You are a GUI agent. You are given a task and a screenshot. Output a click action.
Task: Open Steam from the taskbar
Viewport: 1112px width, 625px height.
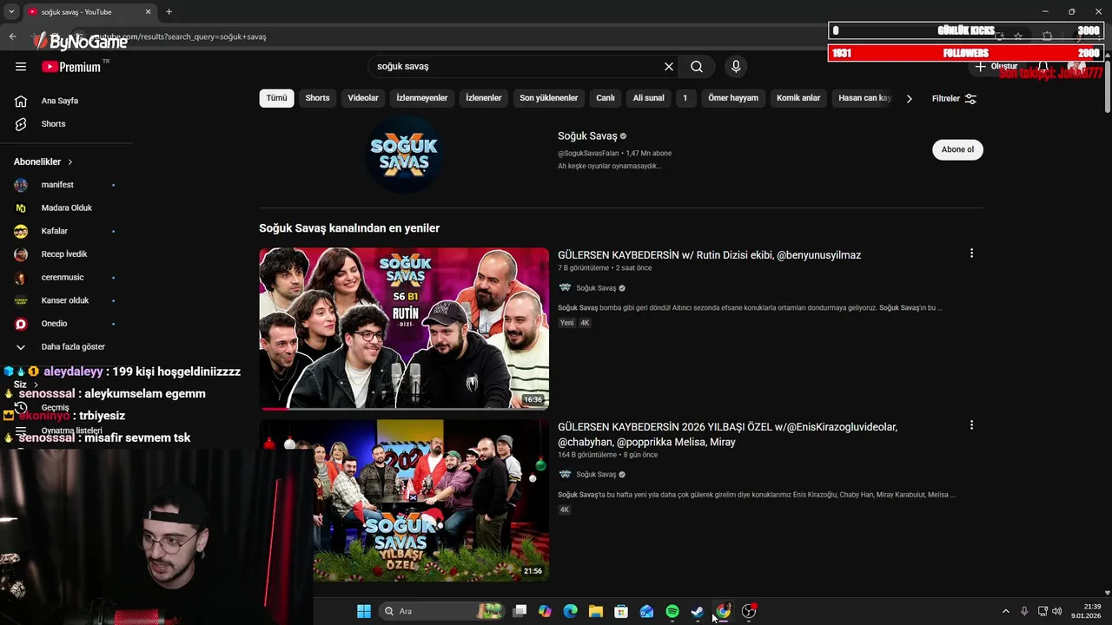click(697, 611)
